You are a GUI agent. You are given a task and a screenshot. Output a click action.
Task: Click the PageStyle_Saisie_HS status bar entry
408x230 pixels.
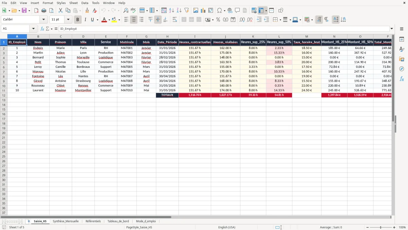tap(139, 227)
